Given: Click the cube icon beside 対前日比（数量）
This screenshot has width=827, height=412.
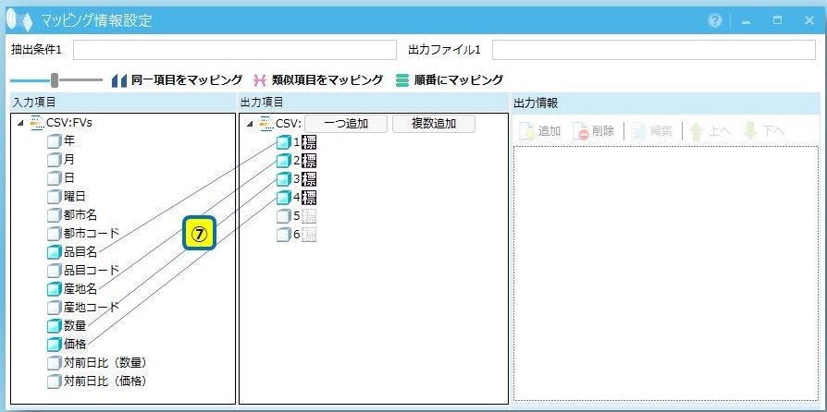Looking at the screenshot, I should 55,362.
